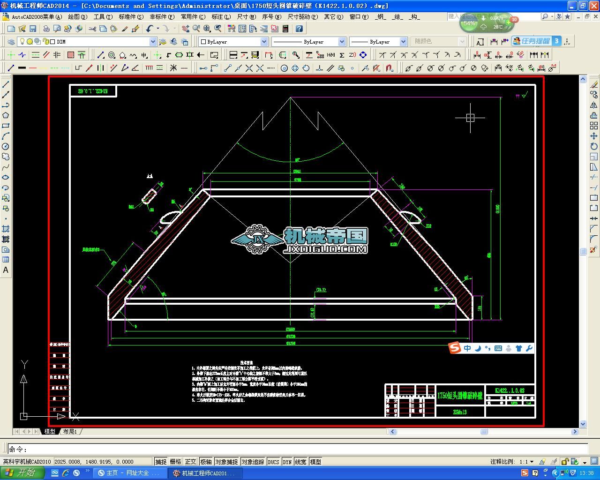Viewport: 600px width, 480px height.
Task: Click the horizontal scrollbar thumb
Action: (484, 431)
